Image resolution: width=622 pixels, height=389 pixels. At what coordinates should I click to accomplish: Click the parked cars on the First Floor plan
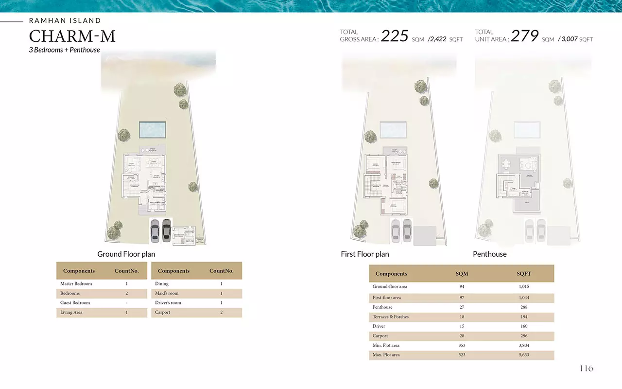[401, 230]
